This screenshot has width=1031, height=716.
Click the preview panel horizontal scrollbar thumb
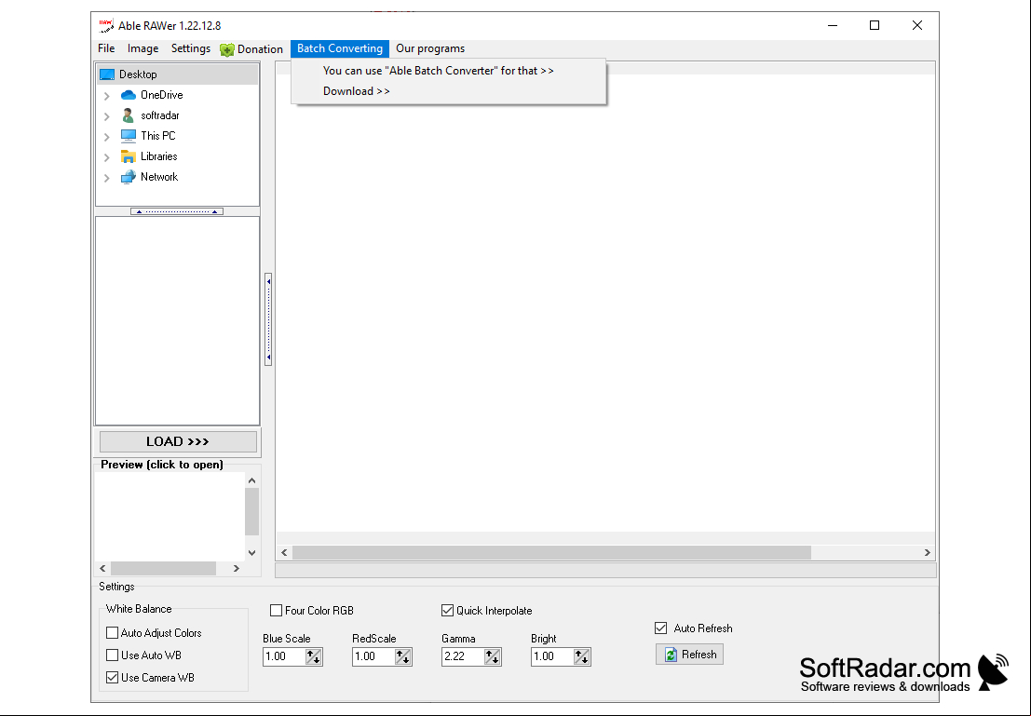(x=163, y=568)
